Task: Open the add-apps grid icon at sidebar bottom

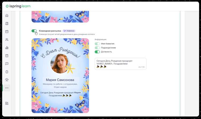Action: (x=7, y=103)
